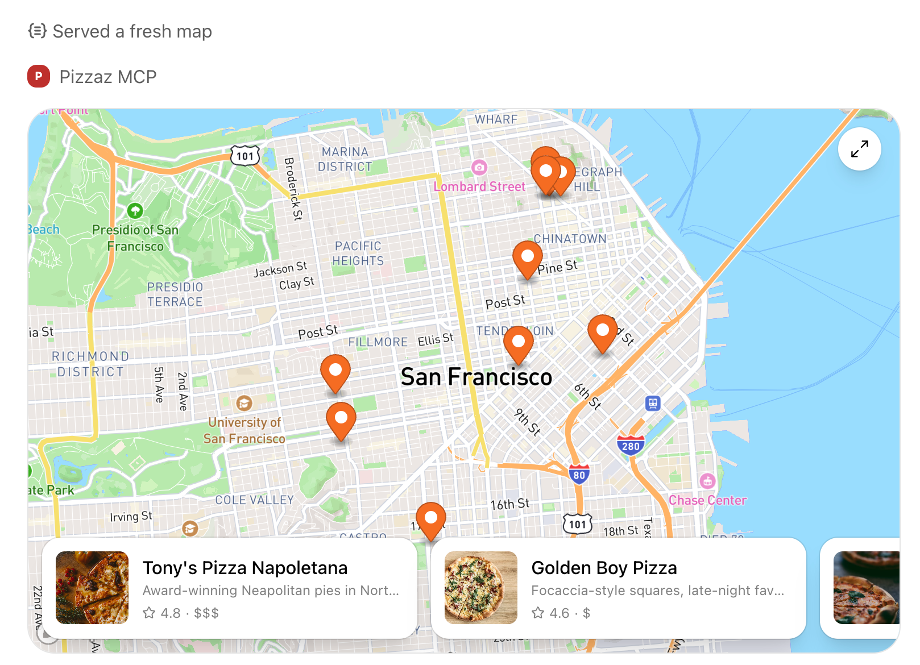Click the map pin near Pine St

(x=527, y=257)
